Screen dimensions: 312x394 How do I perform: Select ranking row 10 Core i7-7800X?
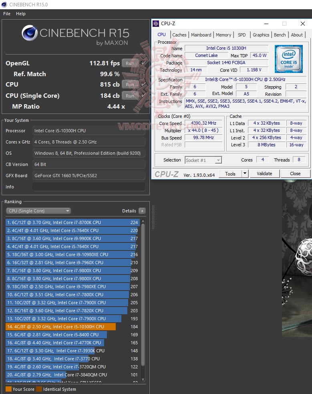click(x=72, y=295)
